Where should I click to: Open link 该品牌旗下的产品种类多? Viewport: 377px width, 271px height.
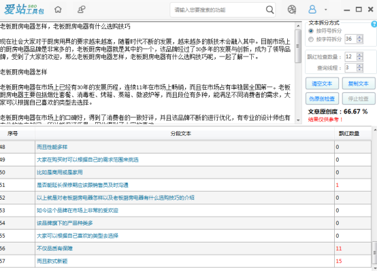point(65,223)
